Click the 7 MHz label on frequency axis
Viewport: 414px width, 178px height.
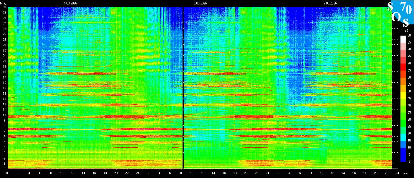pyautogui.click(x=5, y=131)
